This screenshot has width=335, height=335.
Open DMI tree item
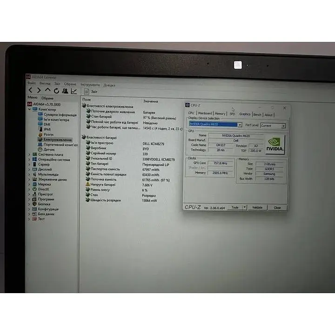pyautogui.click(x=44, y=124)
